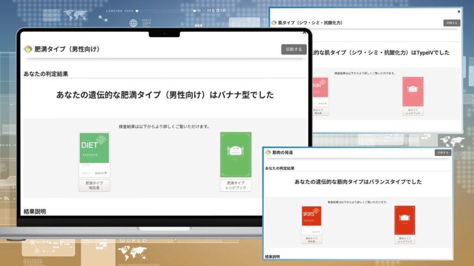Open the green DIET report cover

pos(94,155)
